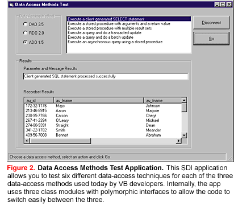Click the window system icon in title bar
The image size is (234, 206).
tap(11, 5)
